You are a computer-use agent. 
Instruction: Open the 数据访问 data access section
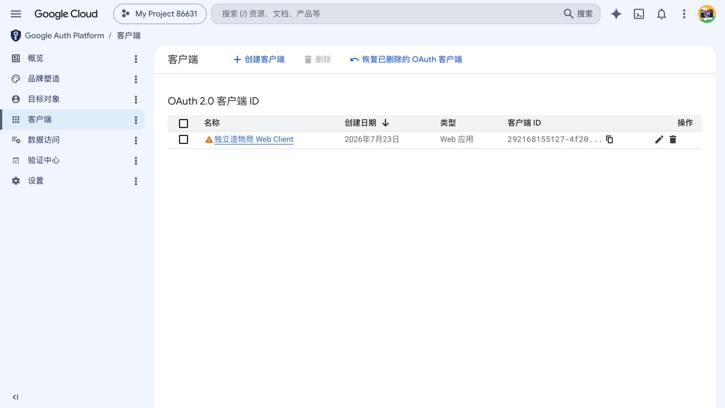coord(44,140)
